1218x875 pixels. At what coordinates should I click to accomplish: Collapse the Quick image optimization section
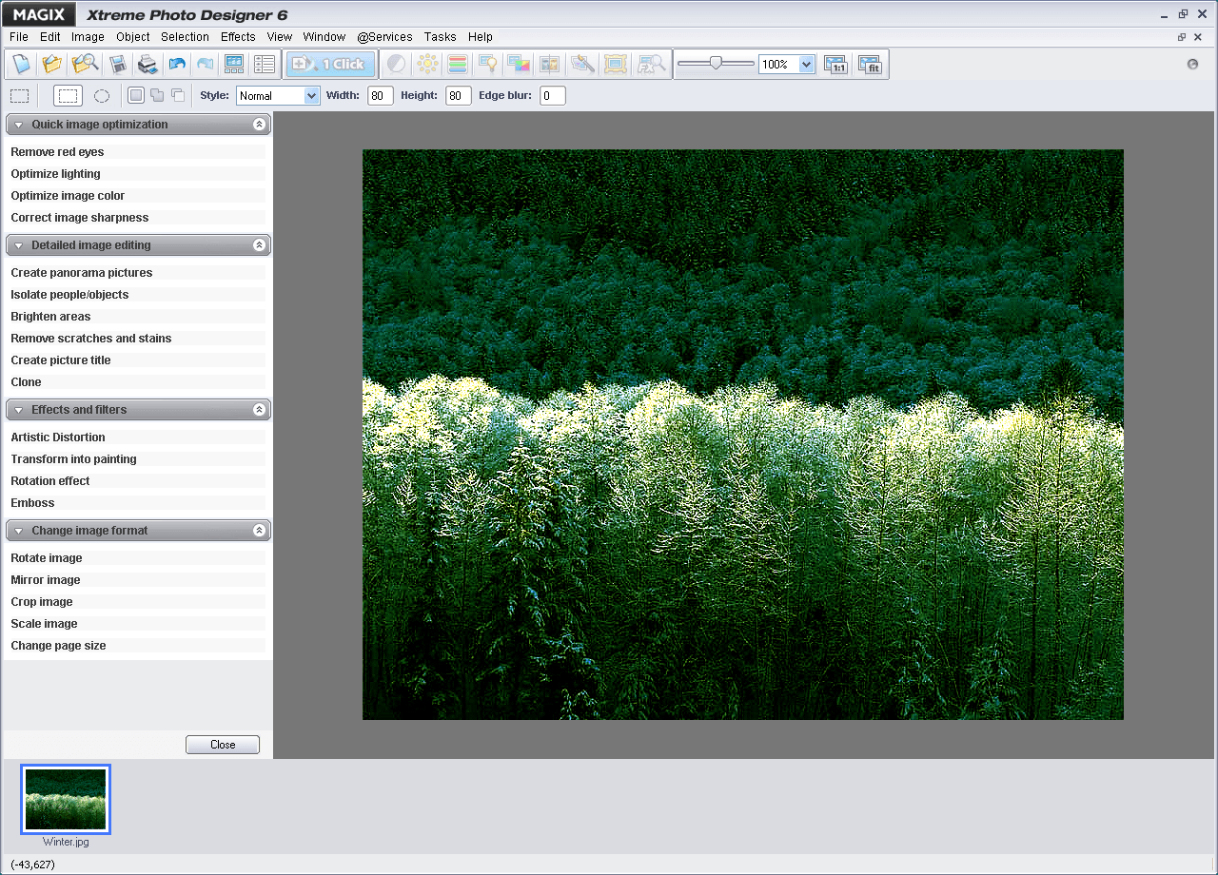click(258, 124)
